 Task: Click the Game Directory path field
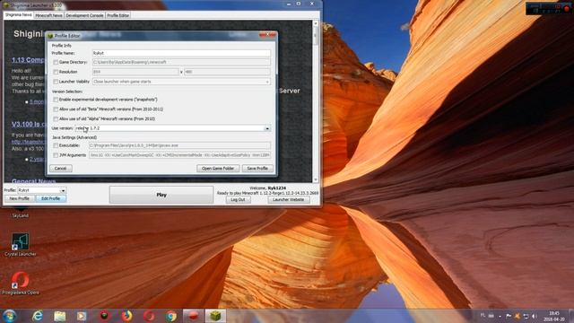181,62
